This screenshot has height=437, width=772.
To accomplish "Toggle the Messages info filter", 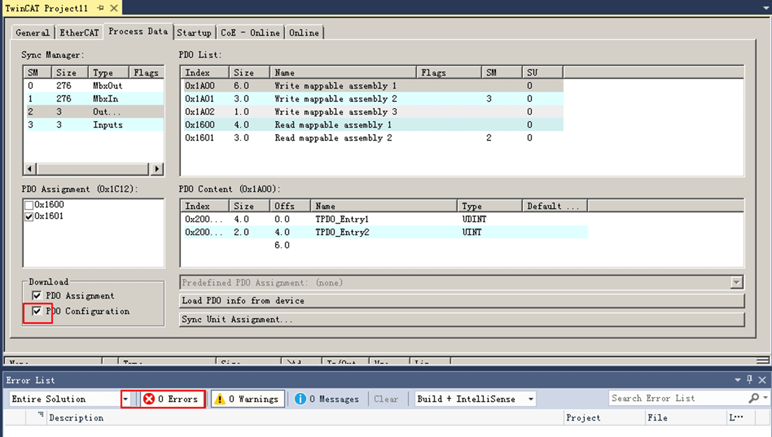I will click(x=327, y=399).
